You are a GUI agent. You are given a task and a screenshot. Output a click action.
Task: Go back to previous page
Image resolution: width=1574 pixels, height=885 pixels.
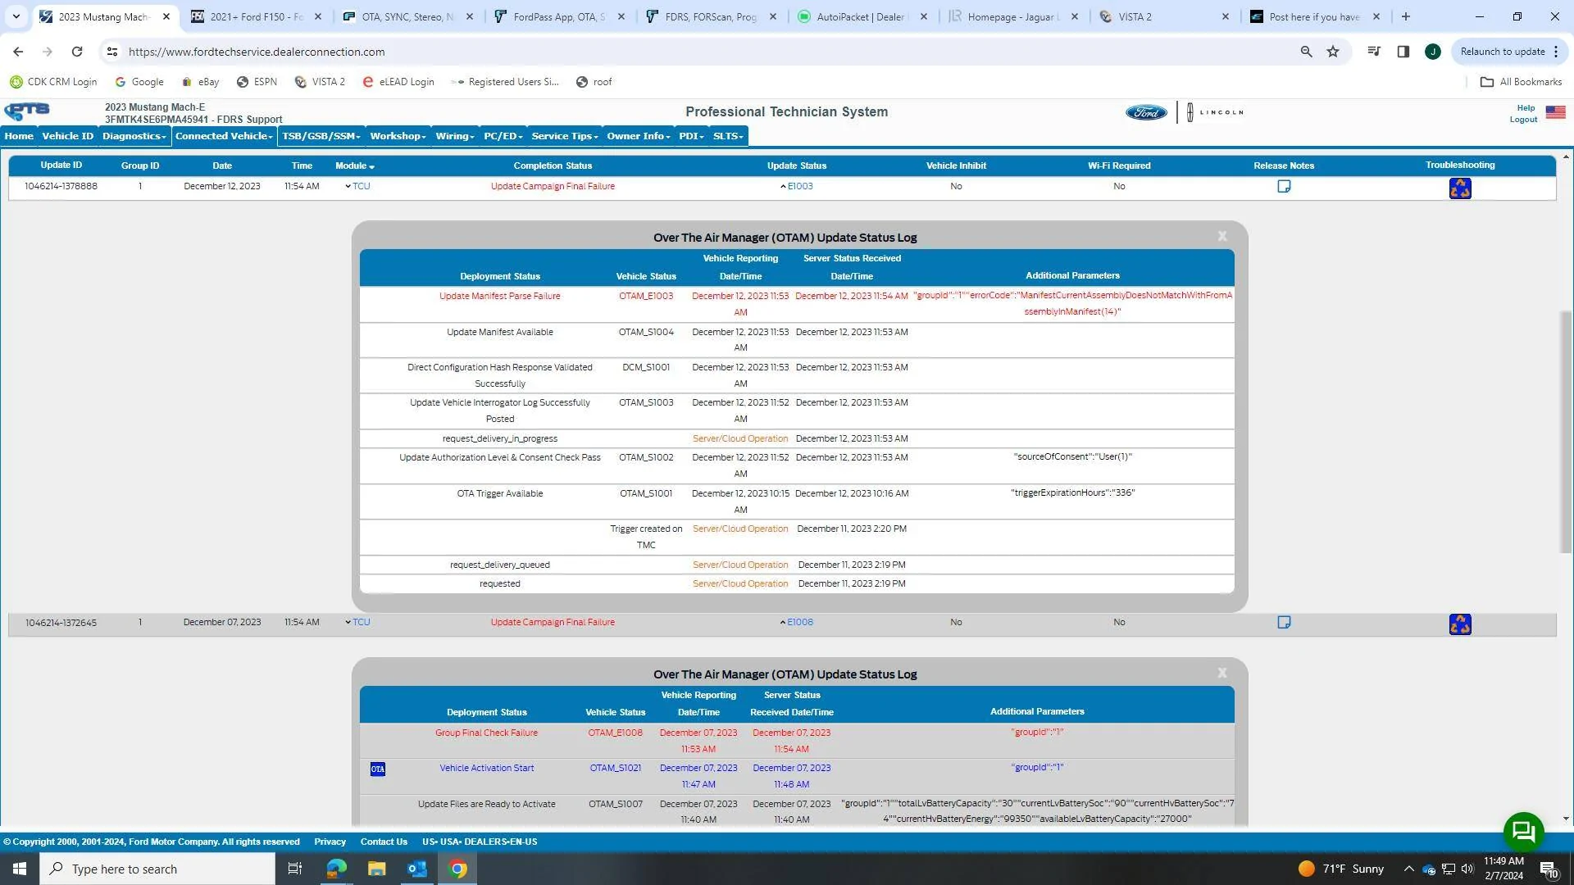coord(18,52)
